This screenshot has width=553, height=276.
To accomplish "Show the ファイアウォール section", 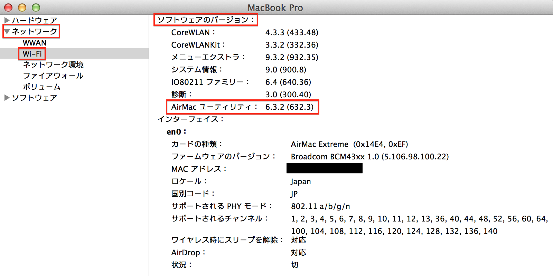I will [53, 76].
